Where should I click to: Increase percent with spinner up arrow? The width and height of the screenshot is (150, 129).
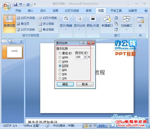[85, 56]
